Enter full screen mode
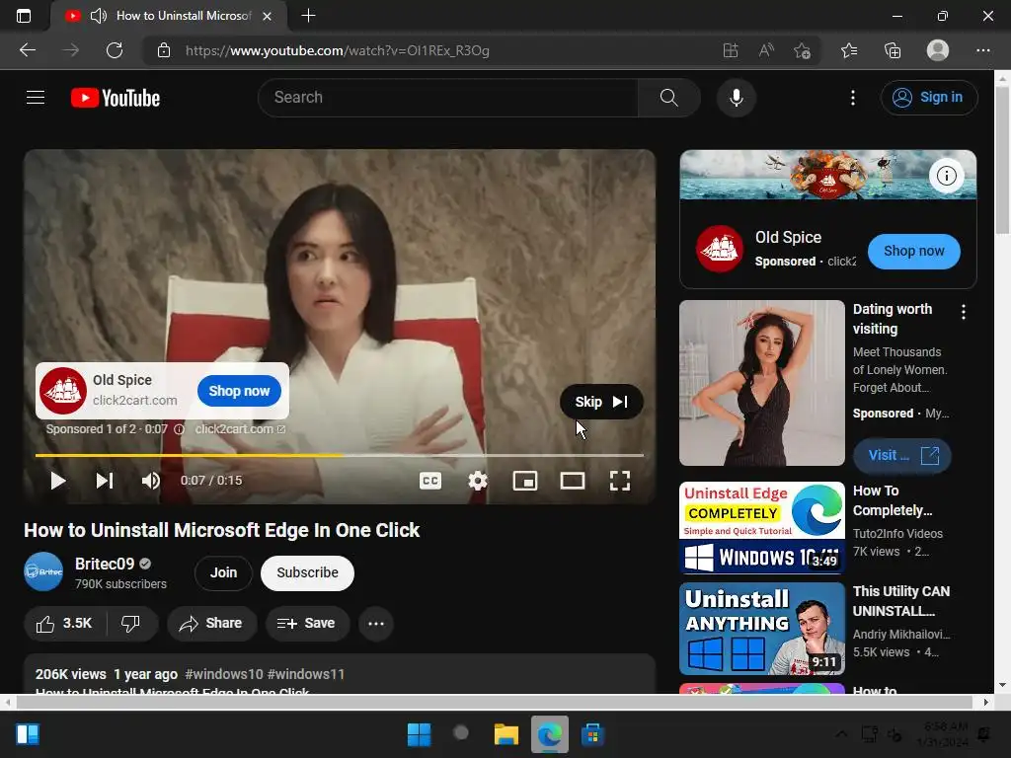Screen dimensions: 1011x758 pos(620,481)
